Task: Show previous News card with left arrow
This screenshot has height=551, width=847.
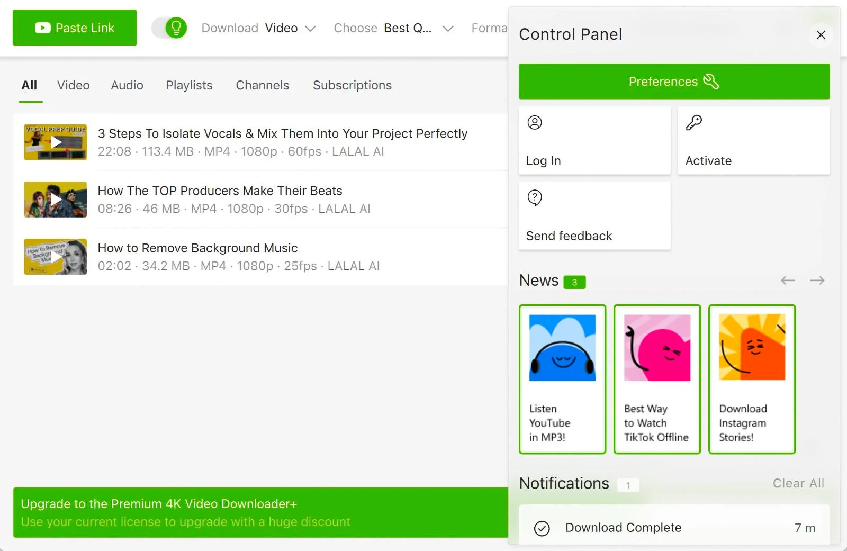Action: coord(788,281)
